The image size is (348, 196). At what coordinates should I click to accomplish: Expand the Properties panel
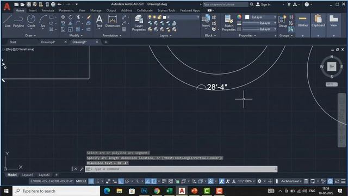click(x=247, y=35)
